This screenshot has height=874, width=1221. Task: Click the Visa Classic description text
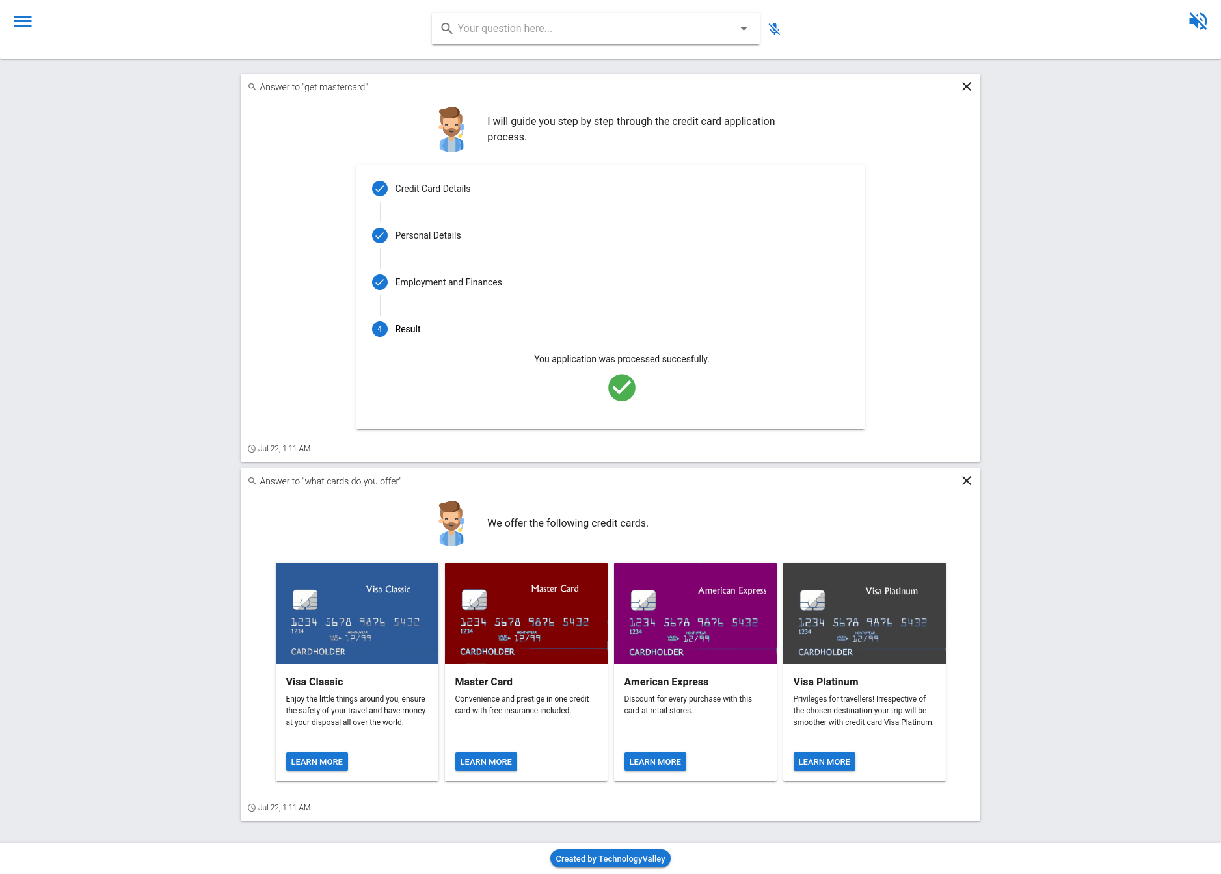pos(356,711)
